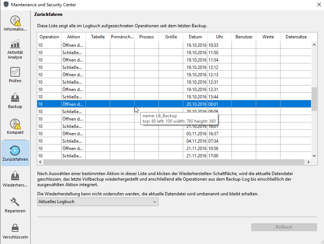Open the Wiederherstellen restore icon
Viewport: 324px width, 244px height.
pos(15,175)
